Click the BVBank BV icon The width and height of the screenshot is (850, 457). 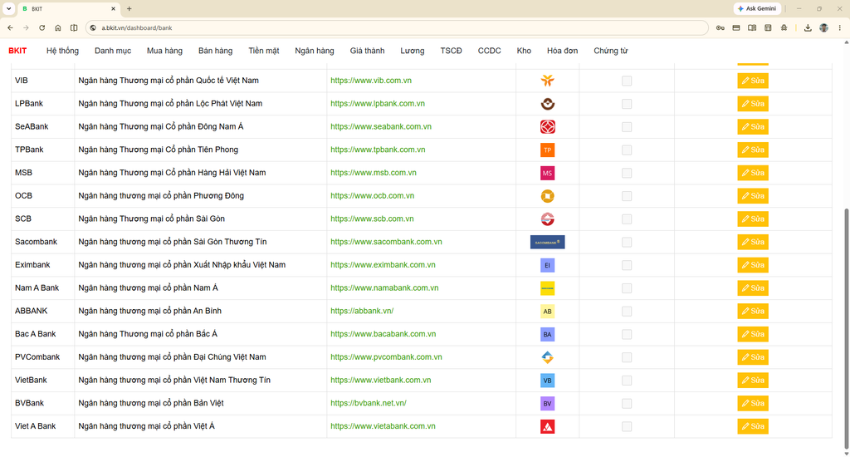pyautogui.click(x=548, y=404)
